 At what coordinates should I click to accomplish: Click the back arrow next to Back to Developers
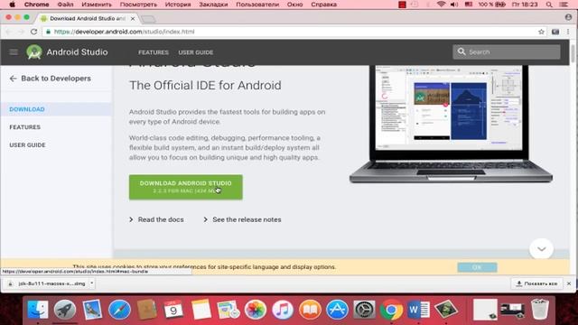[x=13, y=79]
